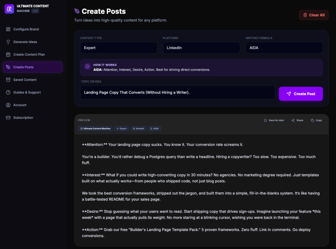Click the Generate Ideas lightbulb icon
The image size is (336, 249).
8,42
